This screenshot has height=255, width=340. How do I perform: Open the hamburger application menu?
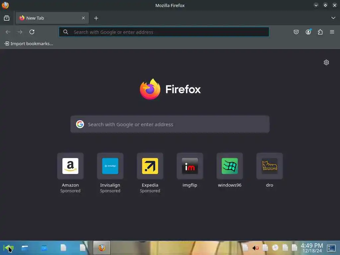point(332,32)
